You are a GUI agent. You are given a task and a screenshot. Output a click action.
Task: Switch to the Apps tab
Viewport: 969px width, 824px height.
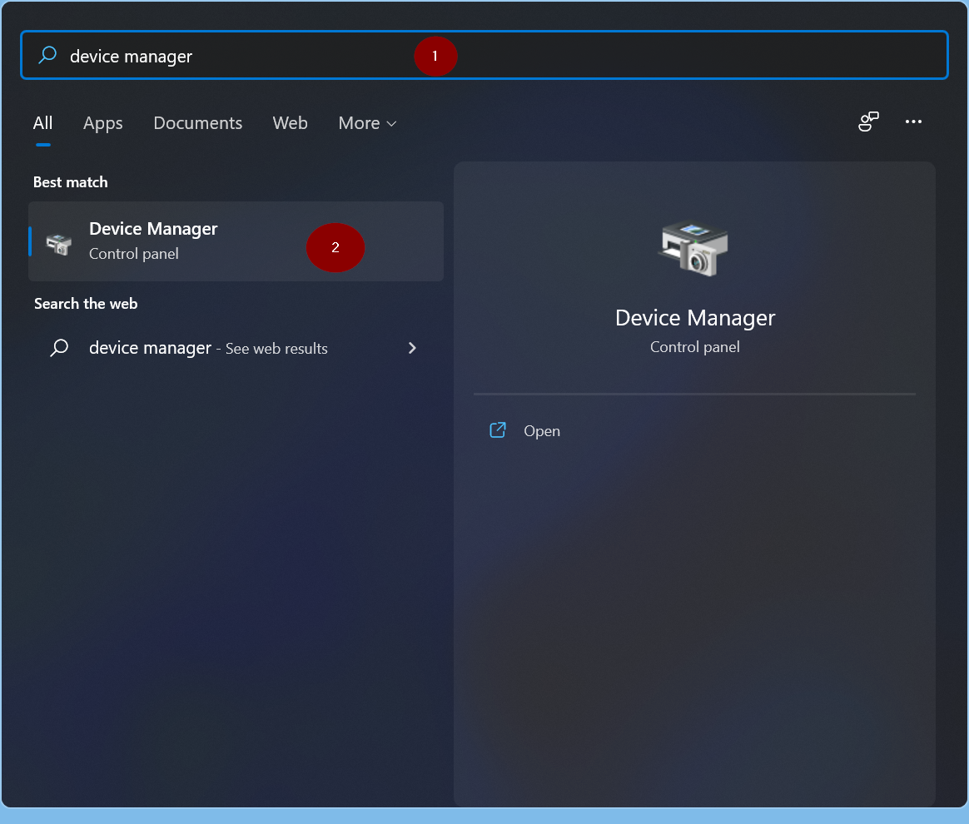pyautogui.click(x=102, y=123)
